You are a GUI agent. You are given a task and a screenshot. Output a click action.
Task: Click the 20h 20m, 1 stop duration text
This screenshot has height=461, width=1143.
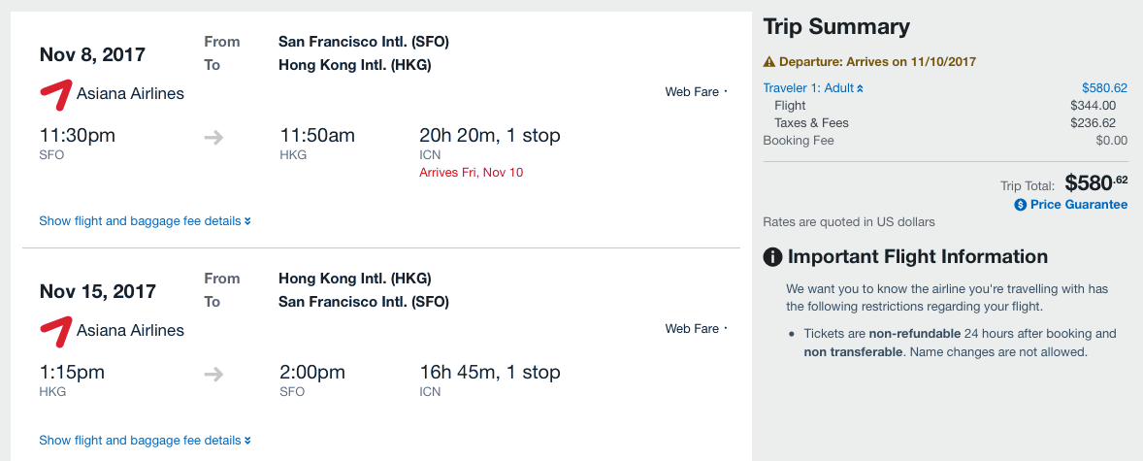pyautogui.click(x=489, y=135)
